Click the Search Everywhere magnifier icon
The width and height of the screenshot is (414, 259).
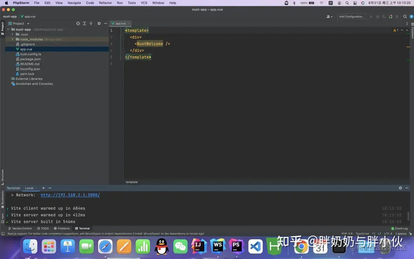[405, 17]
